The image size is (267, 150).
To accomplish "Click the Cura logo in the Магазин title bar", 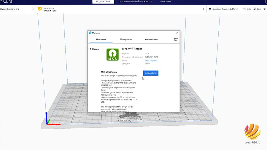I will pyautogui.click(x=90, y=33).
